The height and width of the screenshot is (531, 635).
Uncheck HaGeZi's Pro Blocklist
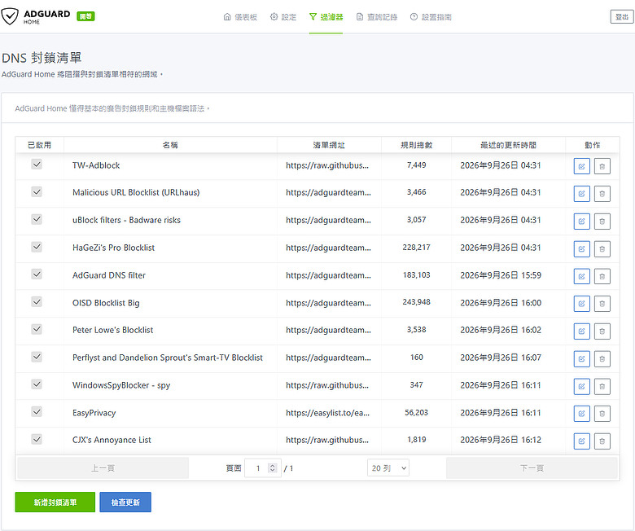pos(37,247)
